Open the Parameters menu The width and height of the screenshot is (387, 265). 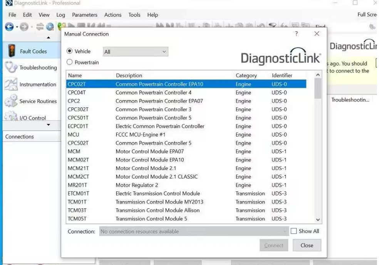pos(84,15)
